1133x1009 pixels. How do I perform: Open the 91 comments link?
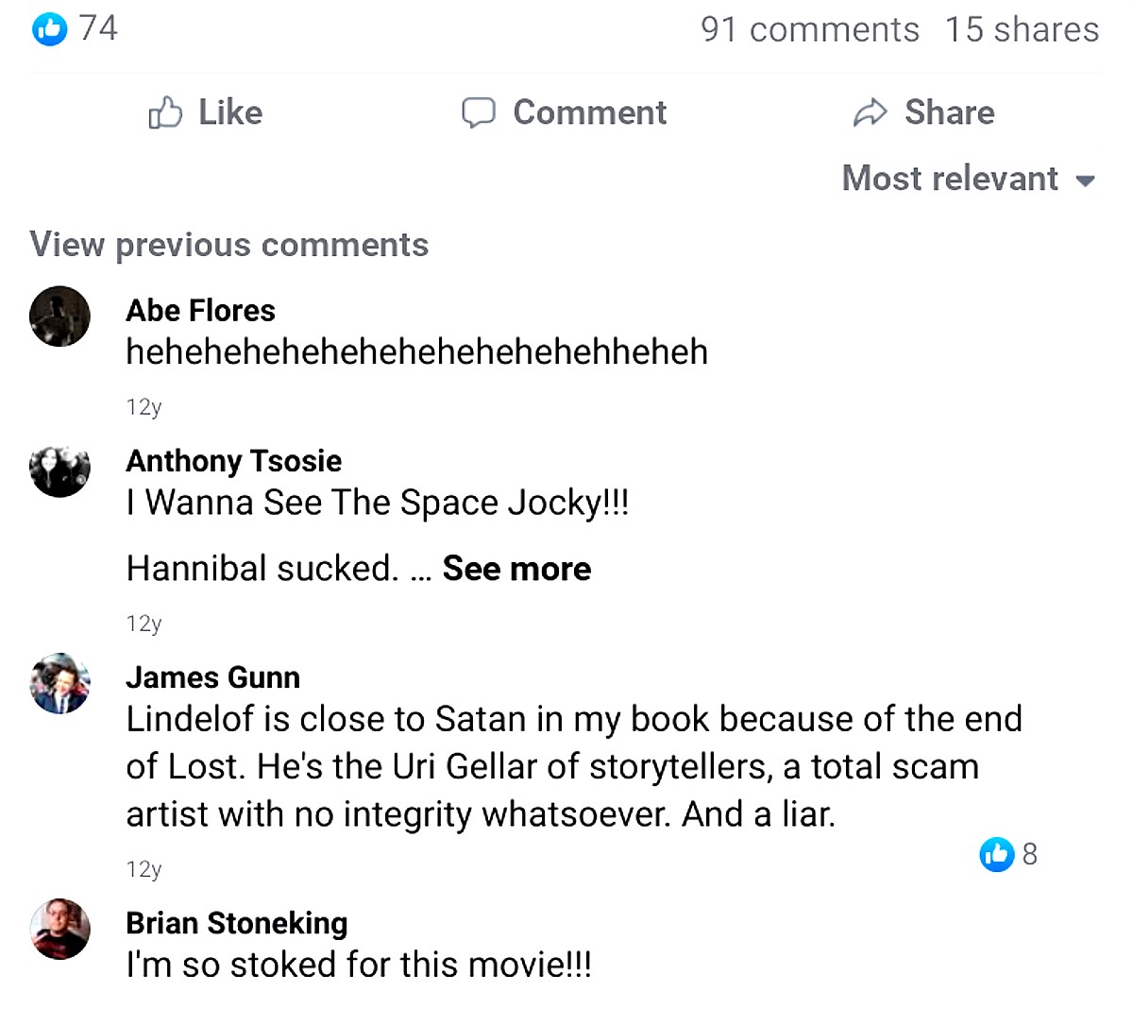point(809,29)
